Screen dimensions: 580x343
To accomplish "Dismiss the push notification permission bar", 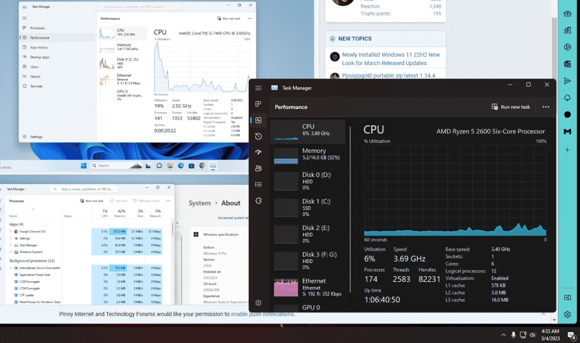I will [x=543, y=313].
